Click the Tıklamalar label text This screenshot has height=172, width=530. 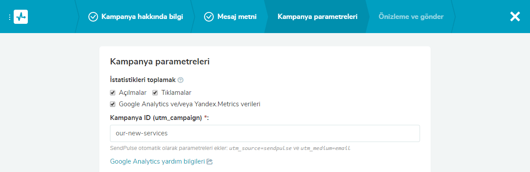[176, 93]
